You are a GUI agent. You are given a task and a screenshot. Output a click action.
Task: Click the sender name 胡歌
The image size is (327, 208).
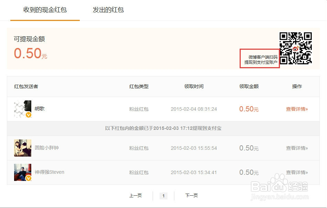pos(40,109)
